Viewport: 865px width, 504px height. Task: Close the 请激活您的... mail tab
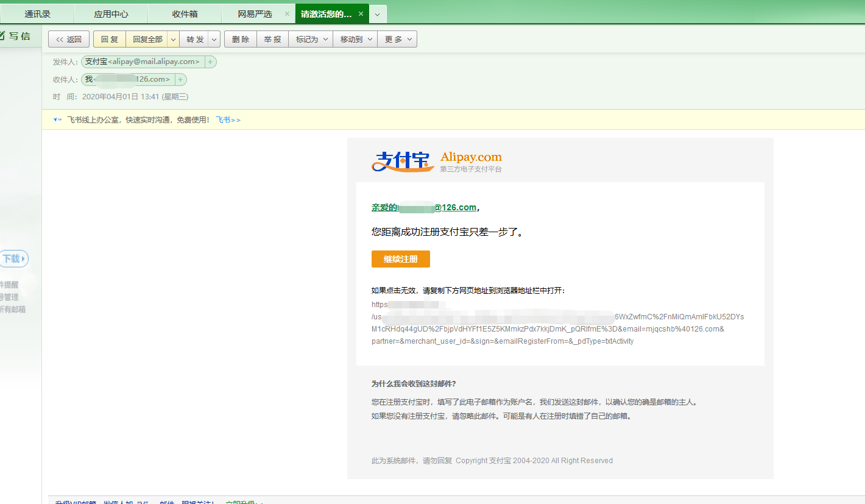click(361, 13)
